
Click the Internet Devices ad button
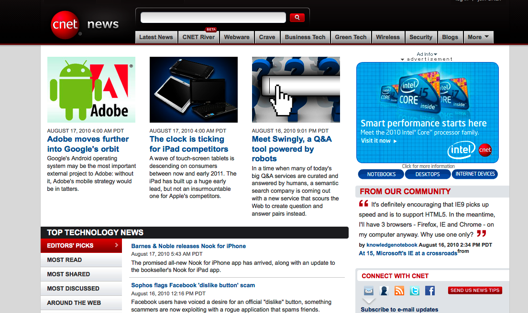[475, 174]
